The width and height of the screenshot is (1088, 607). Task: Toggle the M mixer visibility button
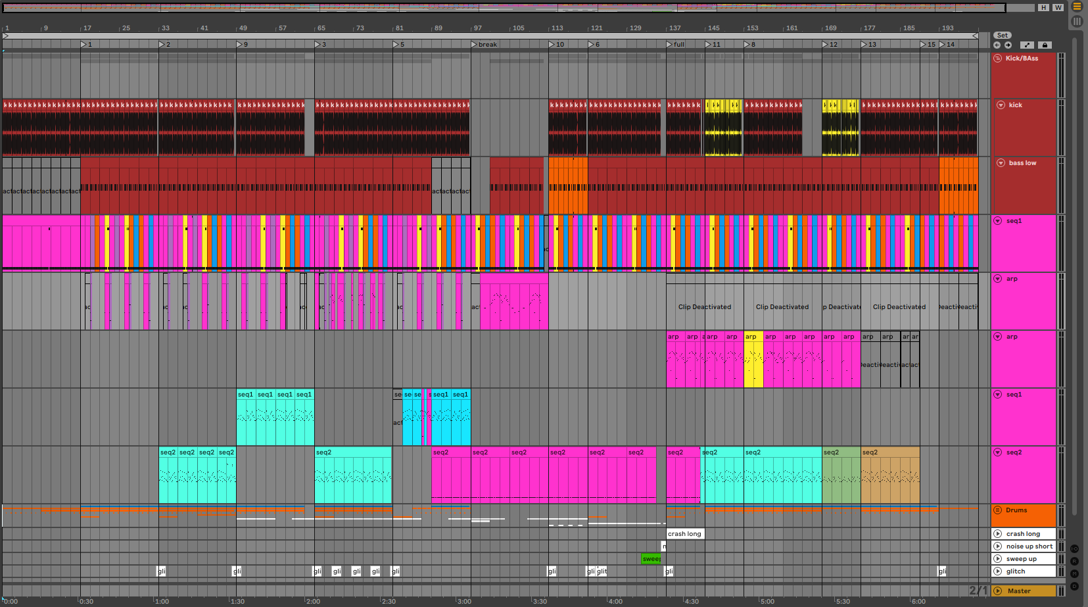click(1075, 574)
